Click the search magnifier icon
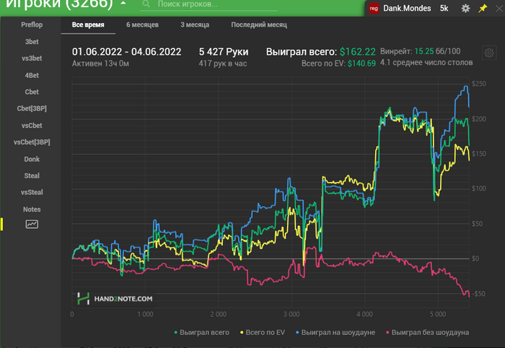505x348 pixels. click(146, 4)
